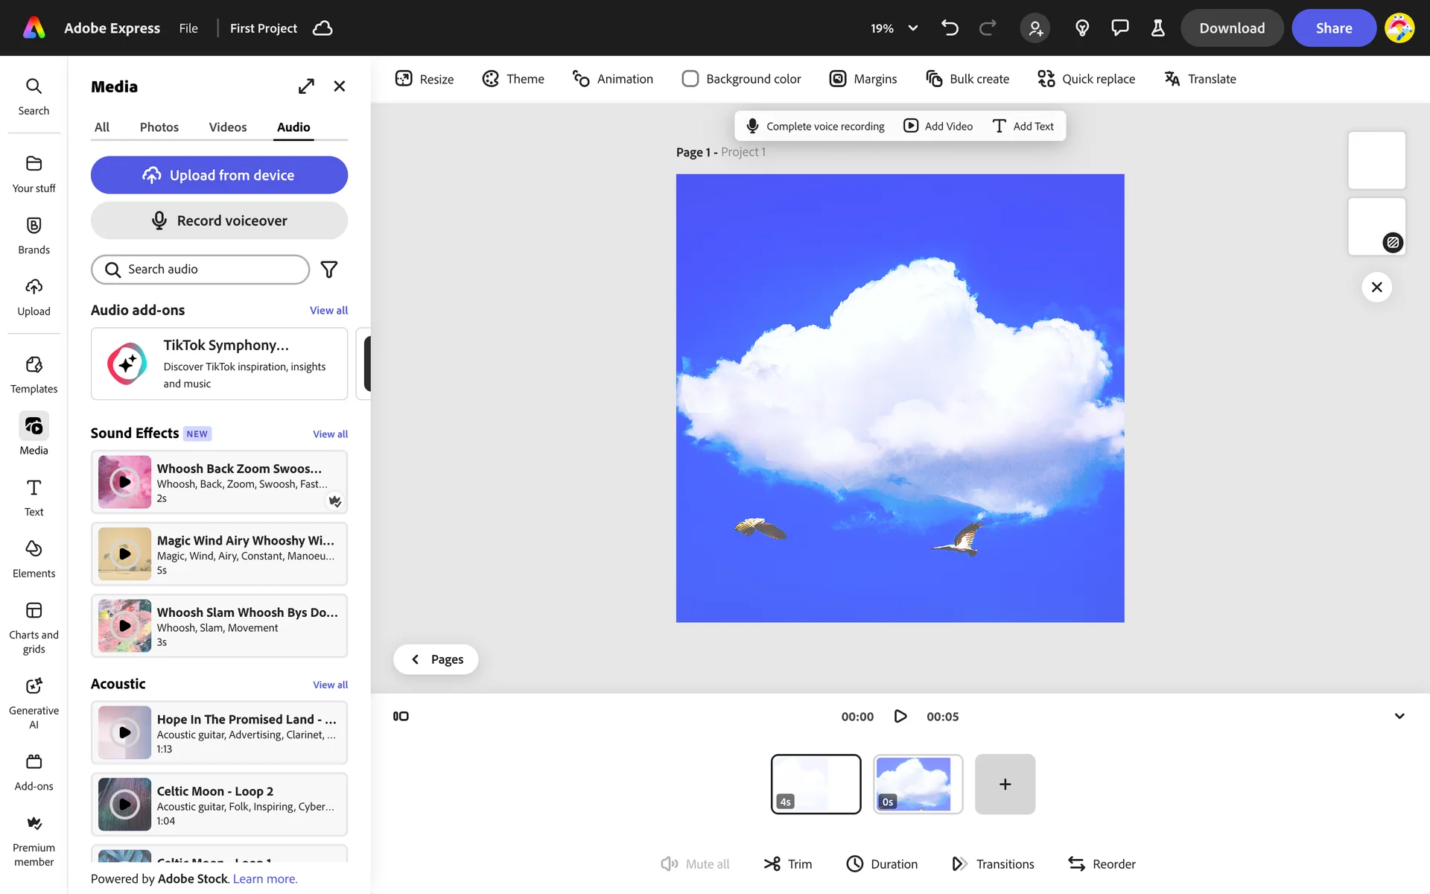Click the Bulk create icon

(x=934, y=79)
